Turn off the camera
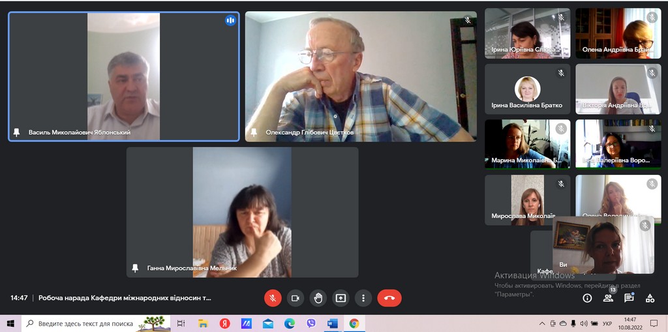Screen dimensions: 668x332 point(296,298)
